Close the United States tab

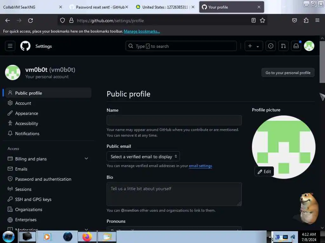[193, 7]
